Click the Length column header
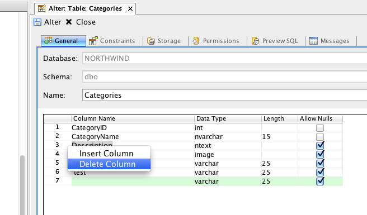 tap(280, 118)
